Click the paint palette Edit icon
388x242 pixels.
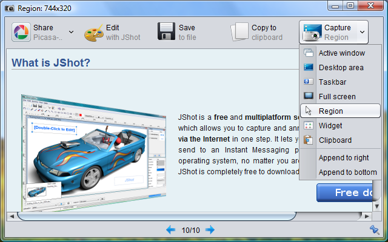coord(93,33)
